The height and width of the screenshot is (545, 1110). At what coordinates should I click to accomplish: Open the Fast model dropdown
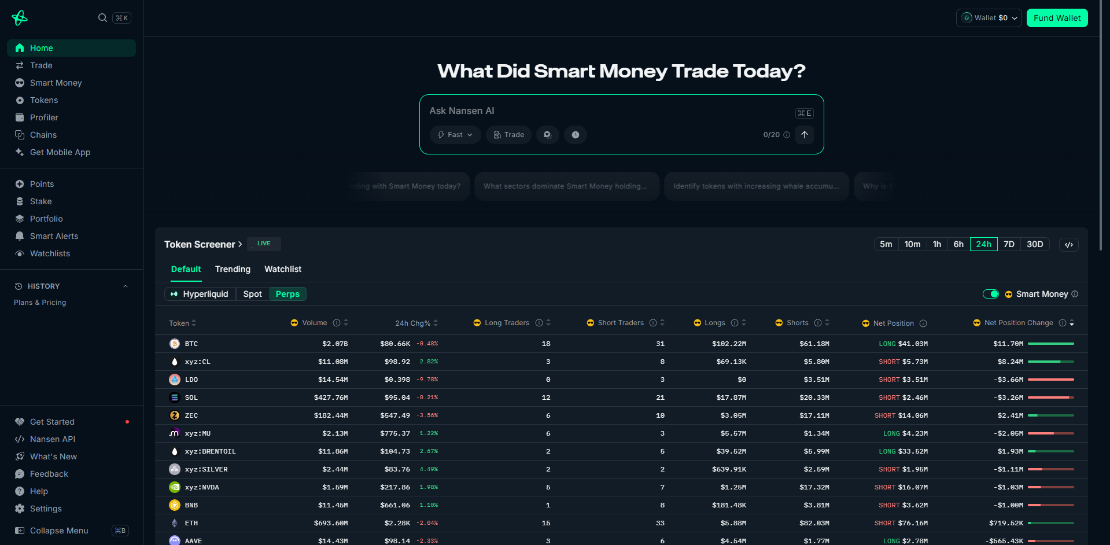click(455, 135)
